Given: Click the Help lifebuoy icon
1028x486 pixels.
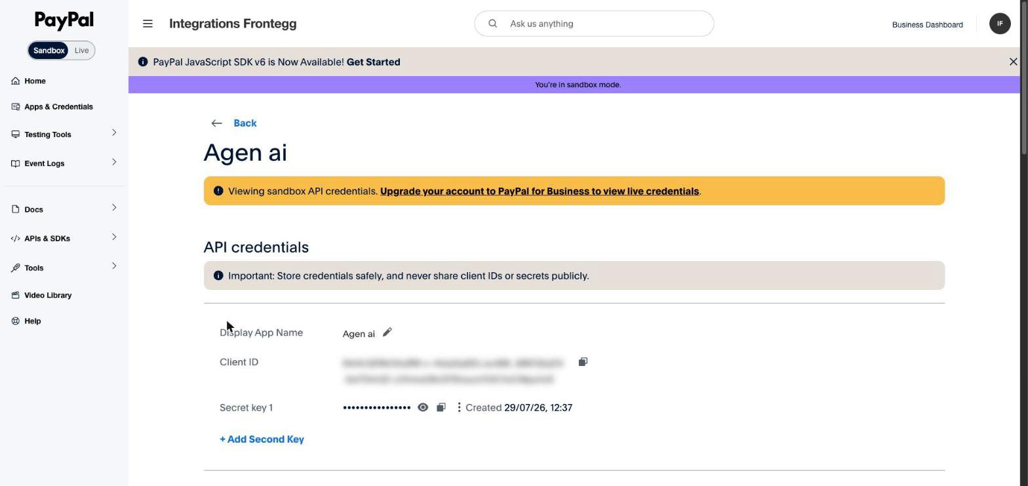Looking at the screenshot, I should (16, 321).
